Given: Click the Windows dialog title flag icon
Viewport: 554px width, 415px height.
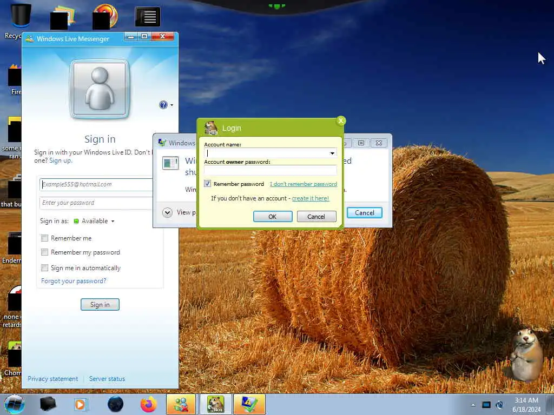Looking at the screenshot, I should point(162,143).
